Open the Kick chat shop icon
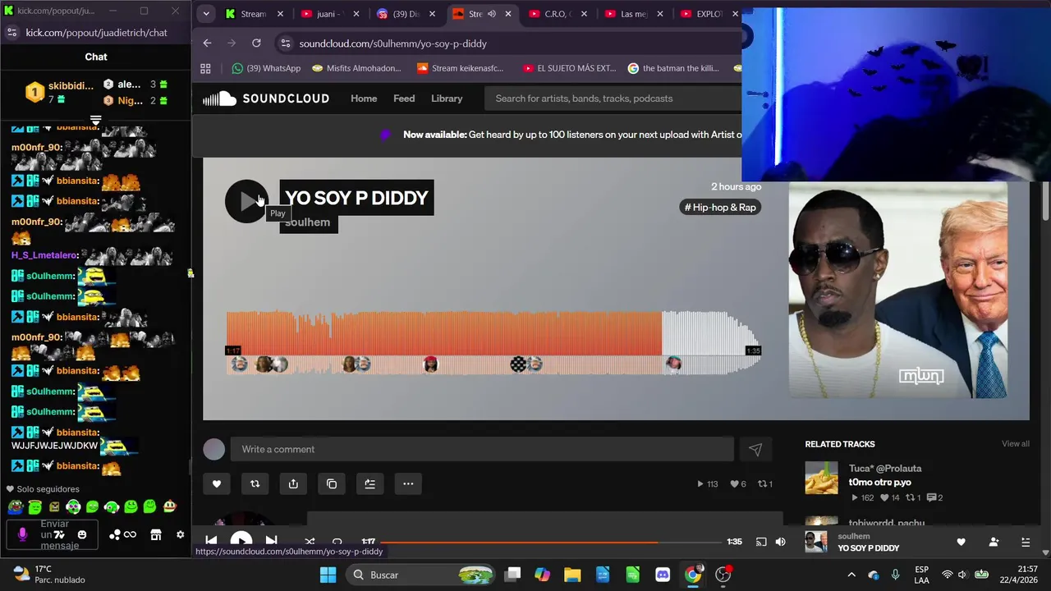The height and width of the screenshot is (591, 1051). pos(155,535)
